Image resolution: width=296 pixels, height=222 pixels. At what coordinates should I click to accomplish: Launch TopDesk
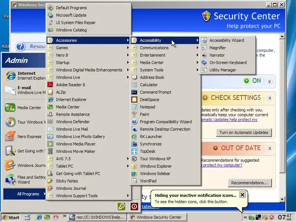tap(165, 151)
